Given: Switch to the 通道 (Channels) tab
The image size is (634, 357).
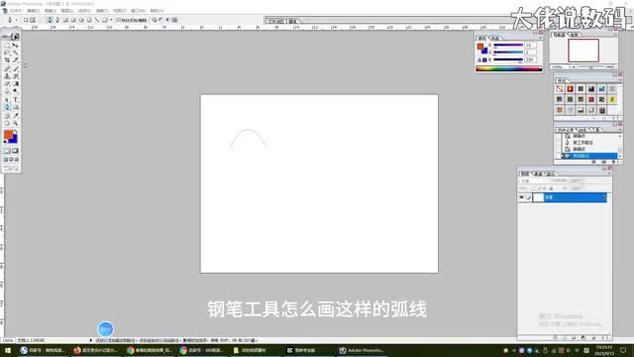Looking at the screenshot, I should pyautogui.click(x=537, y=175).
